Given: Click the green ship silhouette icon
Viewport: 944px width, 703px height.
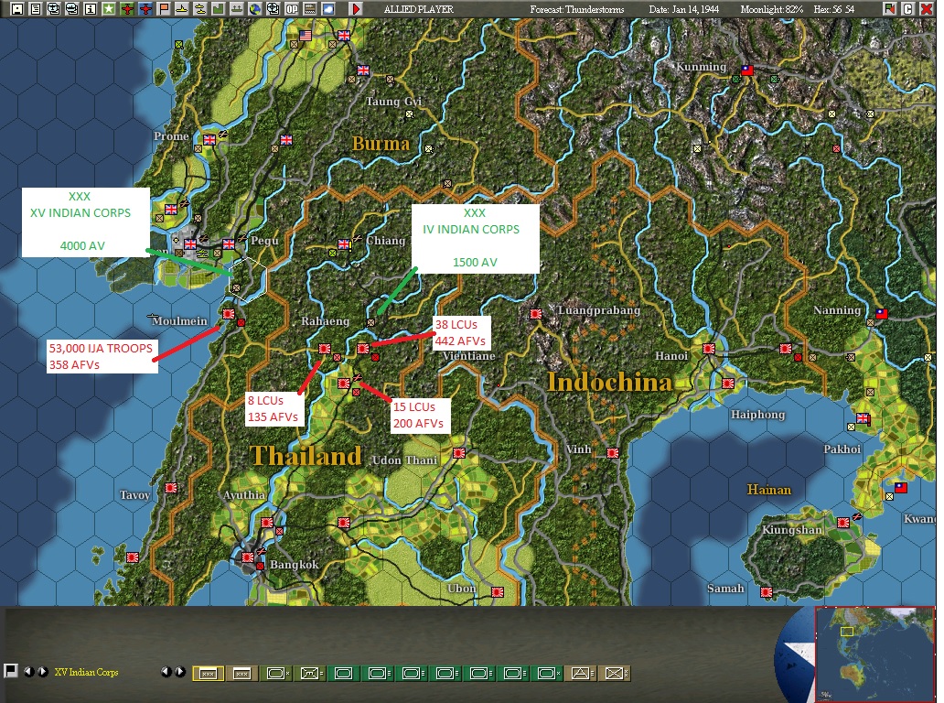Looking at the screenshot, I should (x=237, y=8).
